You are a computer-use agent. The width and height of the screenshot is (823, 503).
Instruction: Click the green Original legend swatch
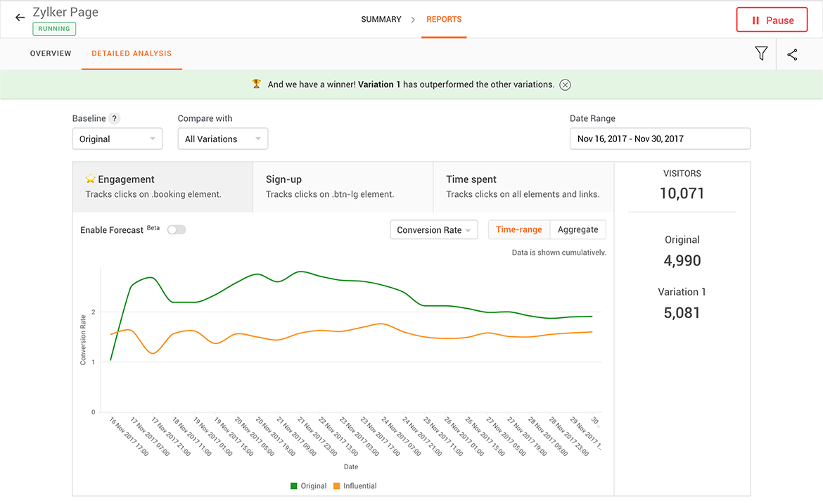pos(294,486)
